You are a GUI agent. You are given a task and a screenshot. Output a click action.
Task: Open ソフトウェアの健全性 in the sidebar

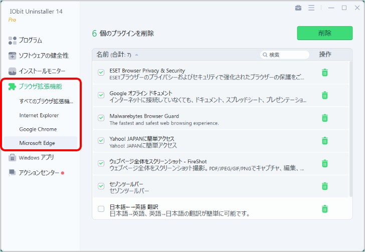pos(44,56)
